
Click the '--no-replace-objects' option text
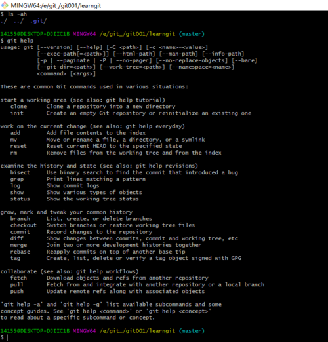[192, 60]
